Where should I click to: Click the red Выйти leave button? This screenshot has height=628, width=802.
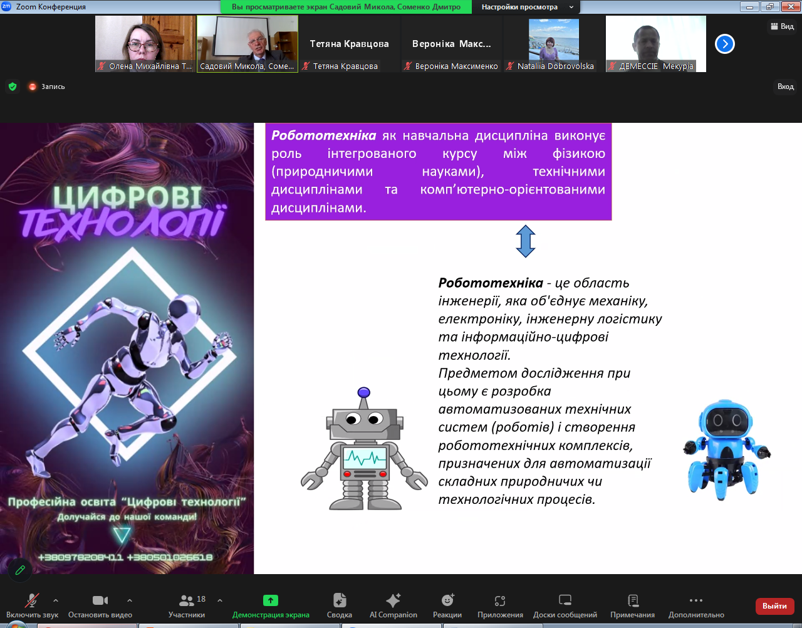pyautogui.click(x=774, y=606)
